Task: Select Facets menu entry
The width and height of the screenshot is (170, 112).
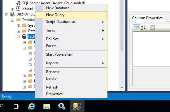Action: 71,46
